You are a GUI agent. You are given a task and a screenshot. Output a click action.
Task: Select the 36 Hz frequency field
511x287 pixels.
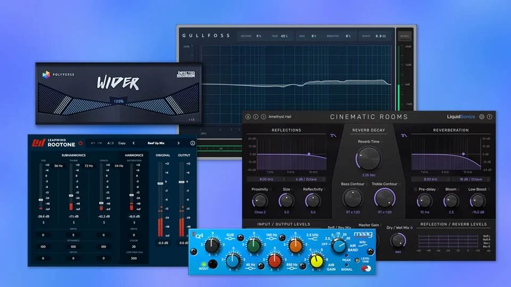click(59, 166)
